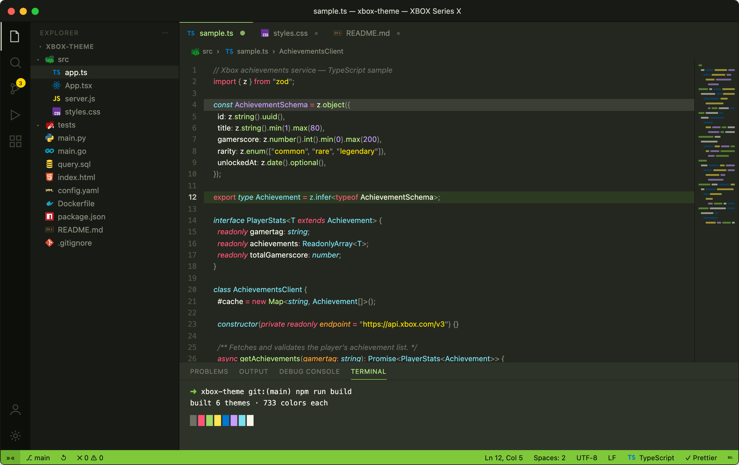Image resolution: width=739 pixels, height=465 pixels.
Task: Click the TS icon beside app.ts
Action: click(x=57, y=72)
